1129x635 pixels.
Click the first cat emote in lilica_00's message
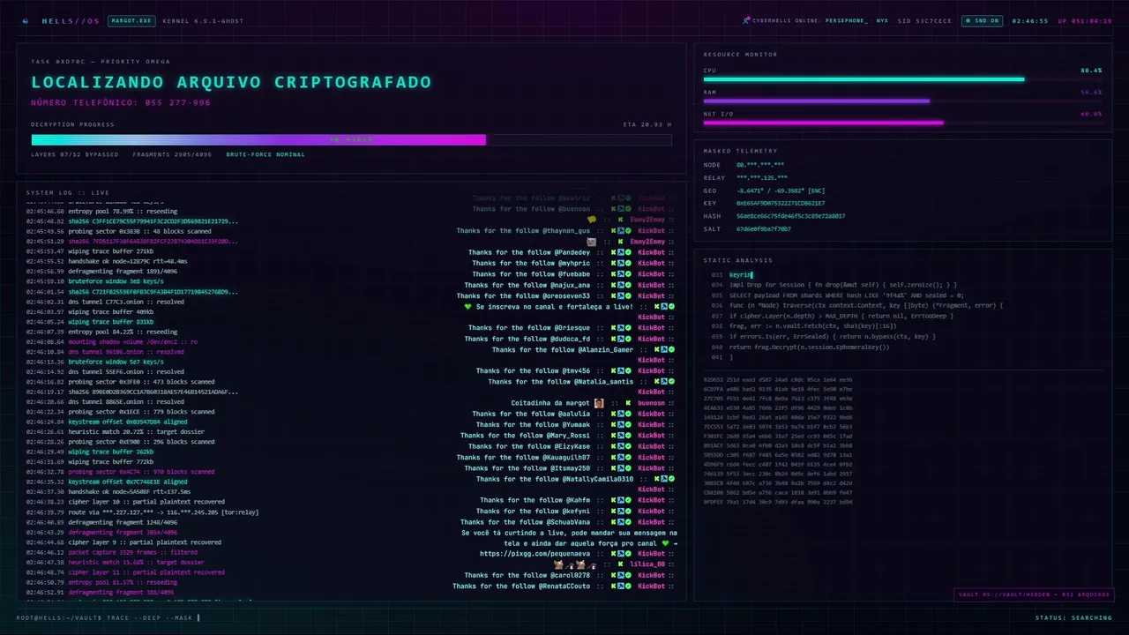tap(558, 564)
